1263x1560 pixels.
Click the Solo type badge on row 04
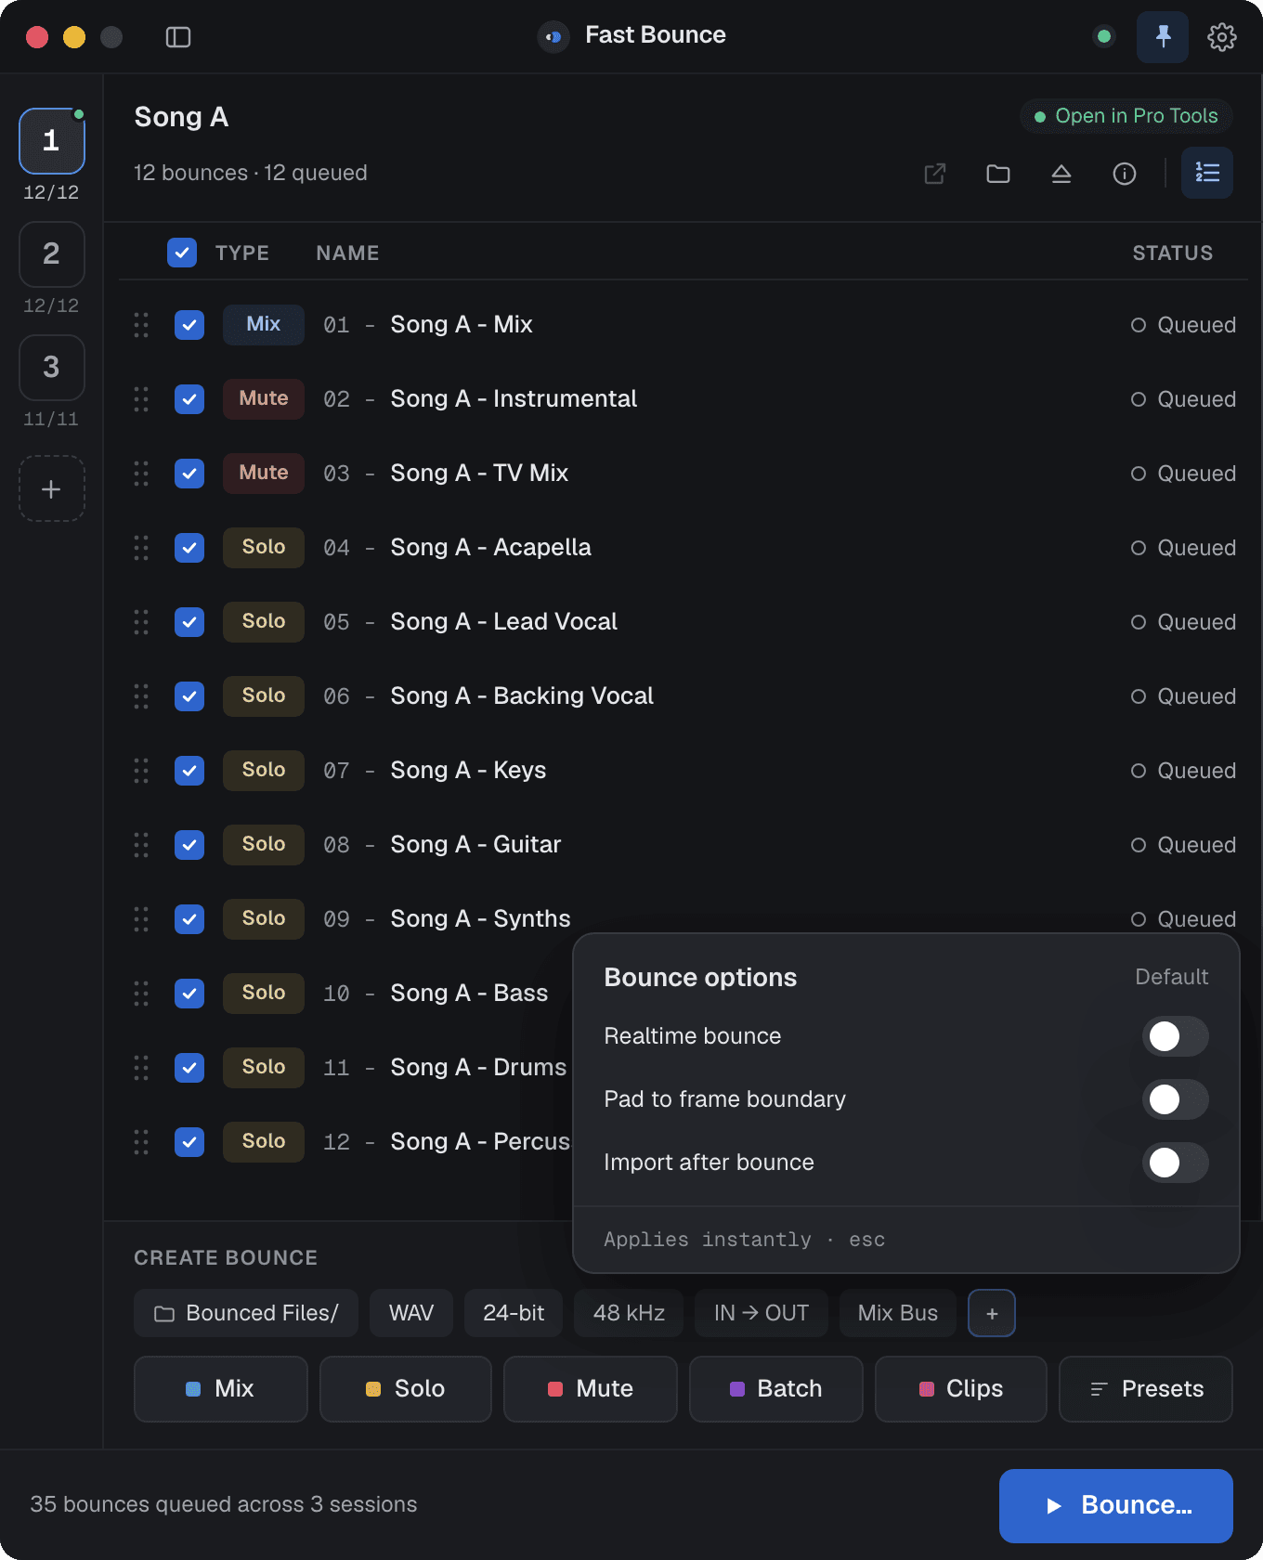264,548
